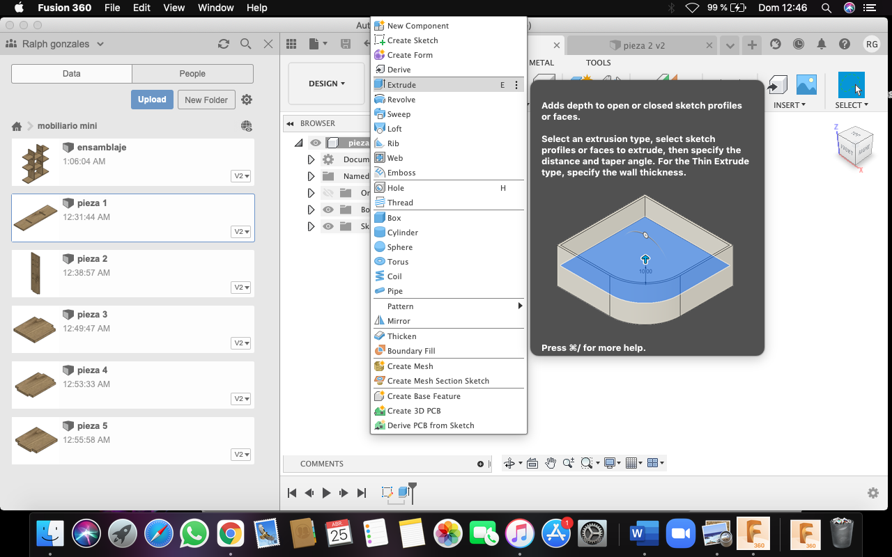Open timeline settings gear at bottom right
Image resolution: width=892 pixels, height=557 pixels.
point(873,493)
